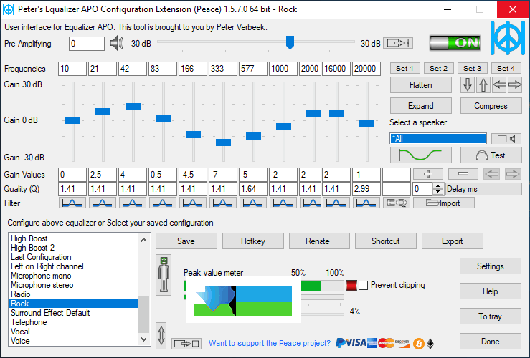Click the robot figure icon beside peak meter
The width and height of the screenshot is (530, 358).
tap(164, 275)
